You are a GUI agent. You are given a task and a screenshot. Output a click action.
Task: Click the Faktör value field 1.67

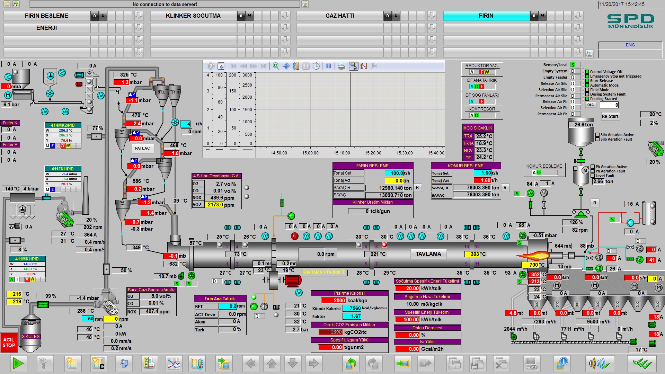tap(352, 316)
